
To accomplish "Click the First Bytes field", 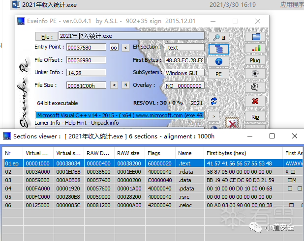I will click(184, 60).
